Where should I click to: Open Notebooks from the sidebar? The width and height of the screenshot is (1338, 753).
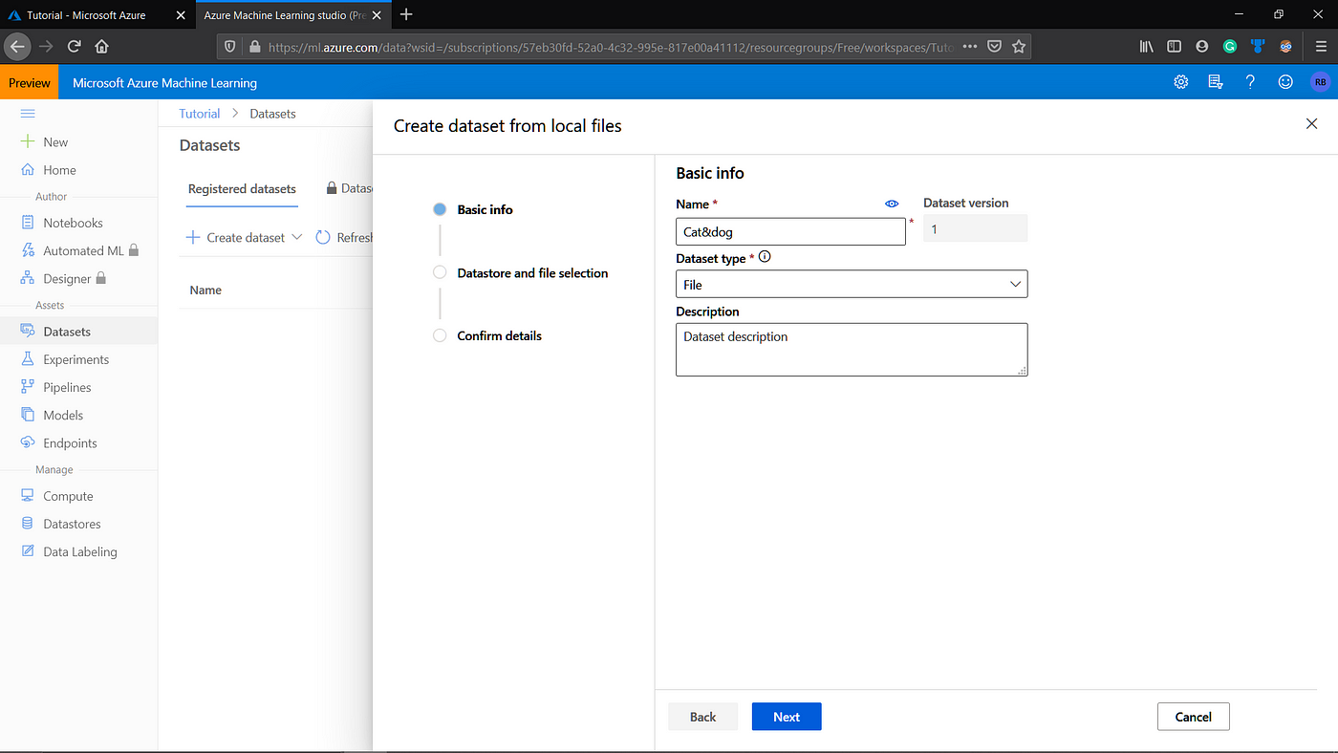pyautogui.click(x=73, y=223)
